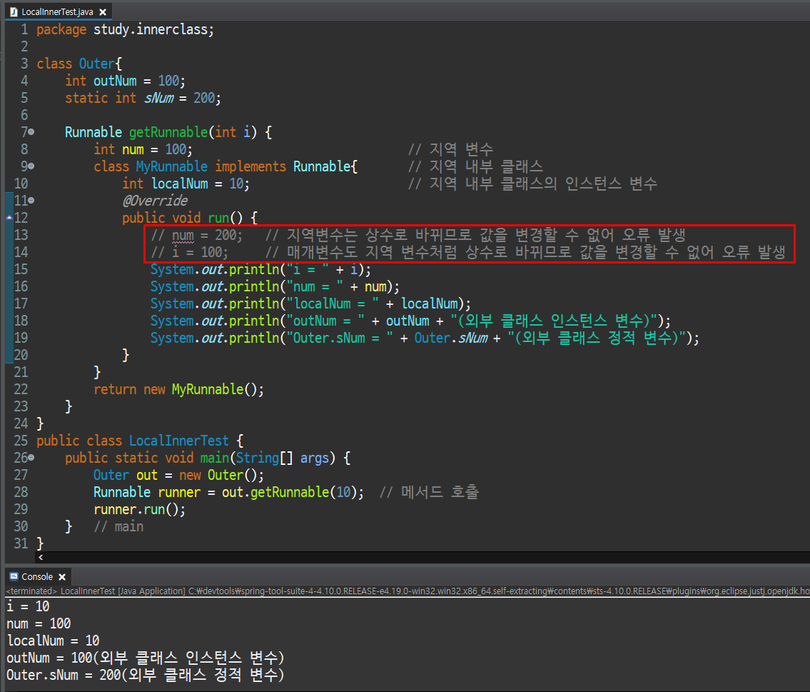Viewport: 810px width, 692px height.
Task: Collapse the main method fold at line 26
Action: (x=31, y=458)
